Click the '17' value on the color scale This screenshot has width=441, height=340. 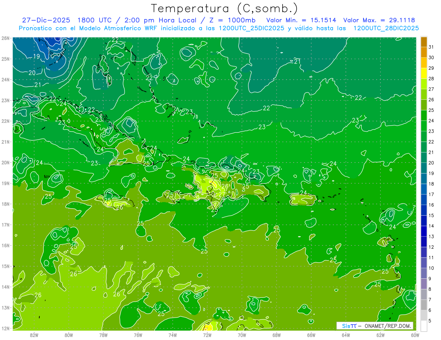(431, 194)
